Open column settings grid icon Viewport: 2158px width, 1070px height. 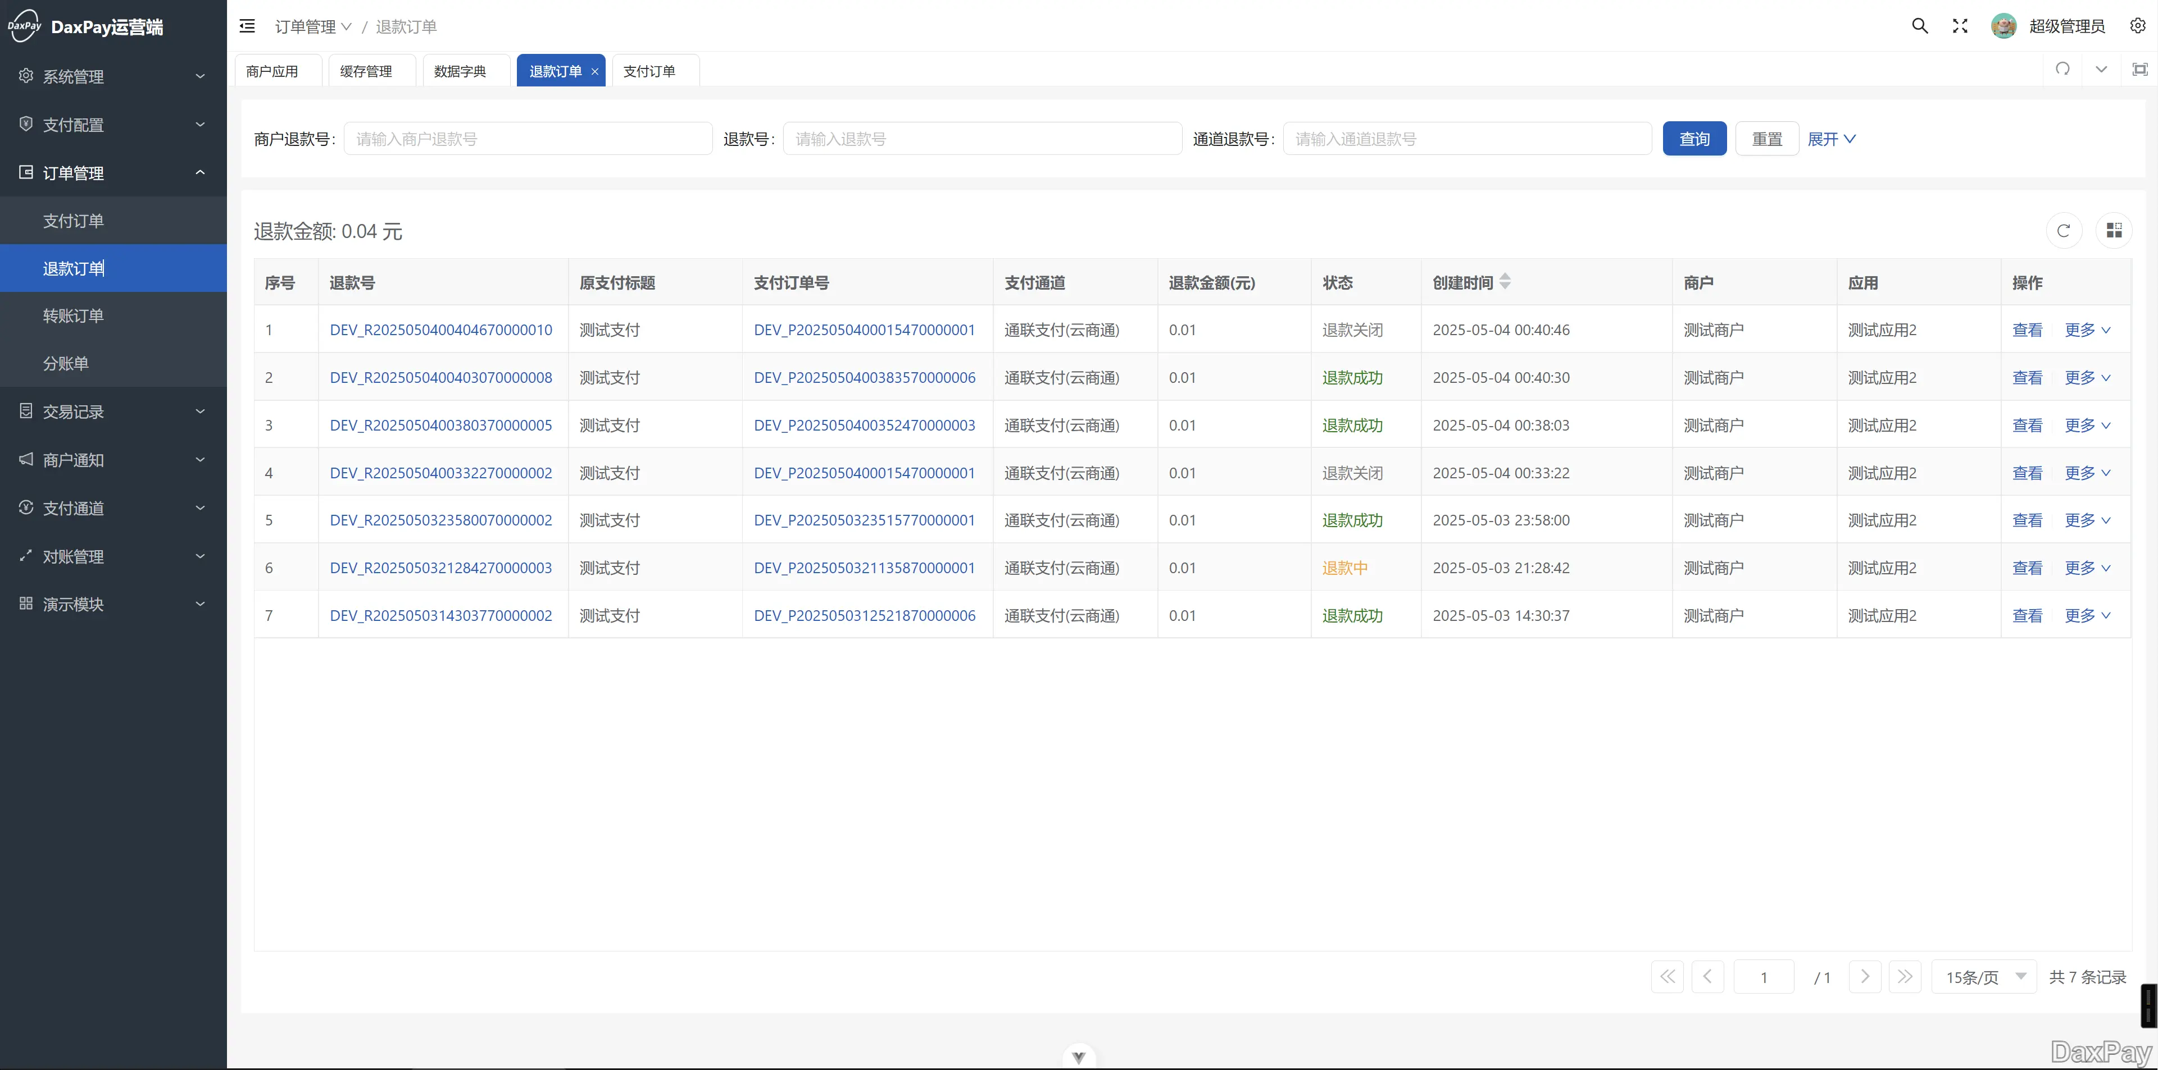click(2114, 230)
